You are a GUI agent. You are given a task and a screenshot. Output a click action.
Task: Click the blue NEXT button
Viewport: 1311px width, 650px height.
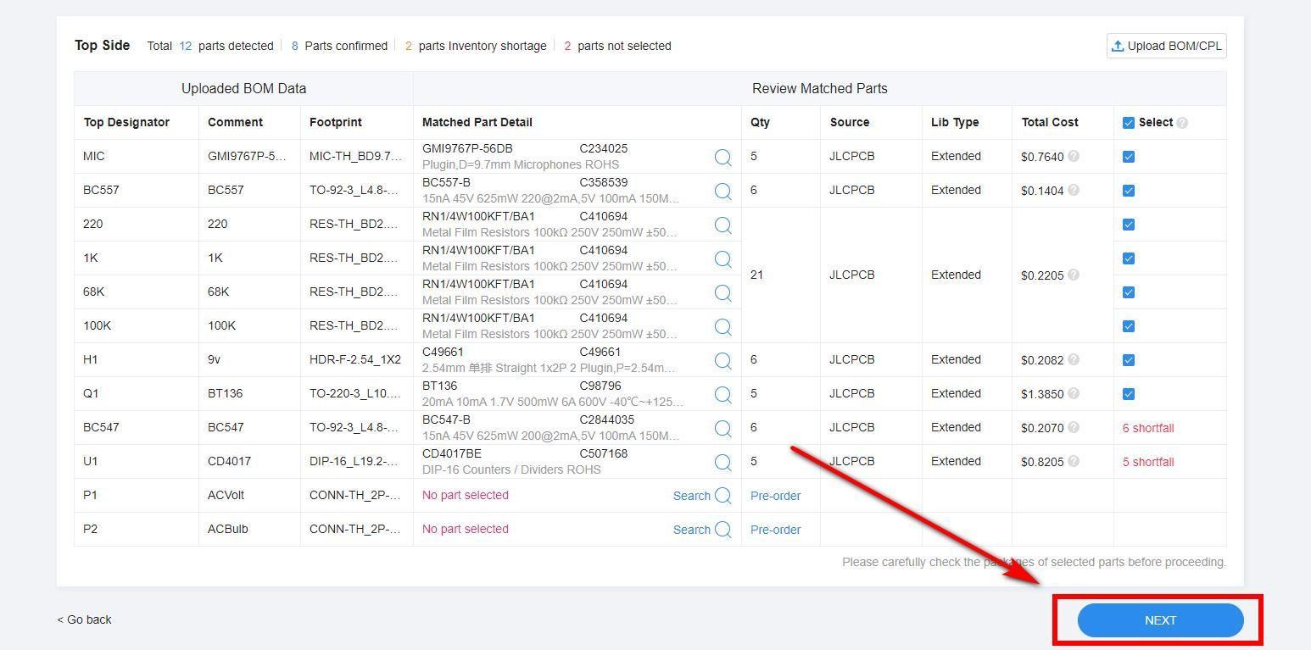1160,620
